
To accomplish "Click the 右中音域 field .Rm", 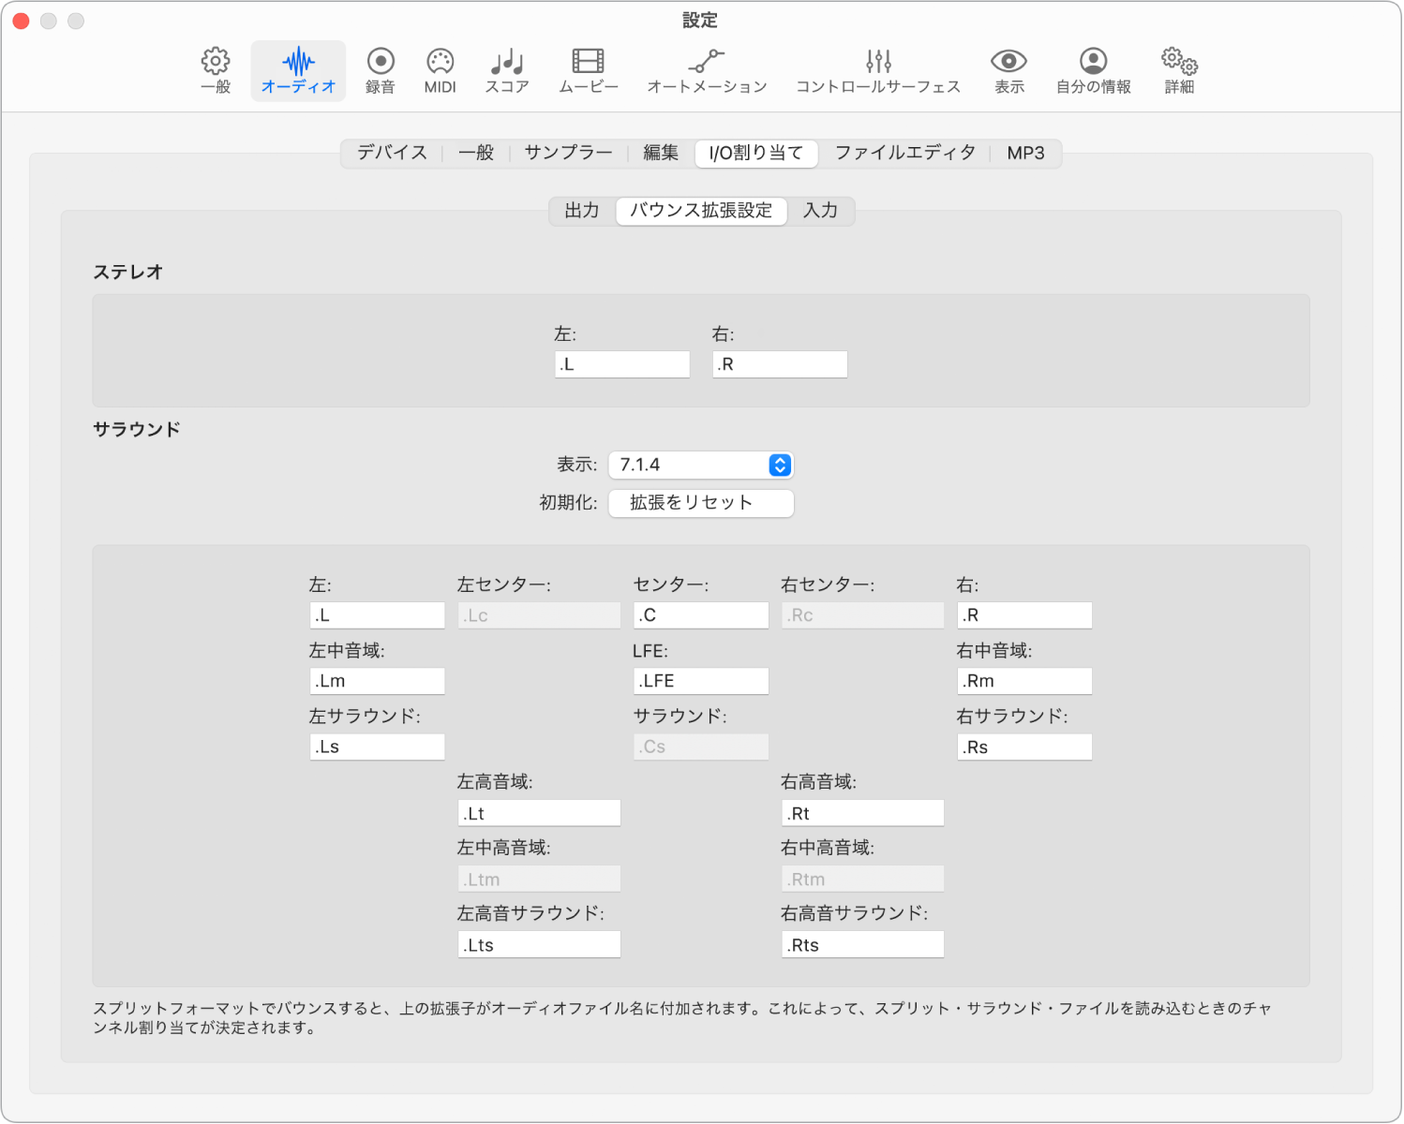I will [1024, 681].
